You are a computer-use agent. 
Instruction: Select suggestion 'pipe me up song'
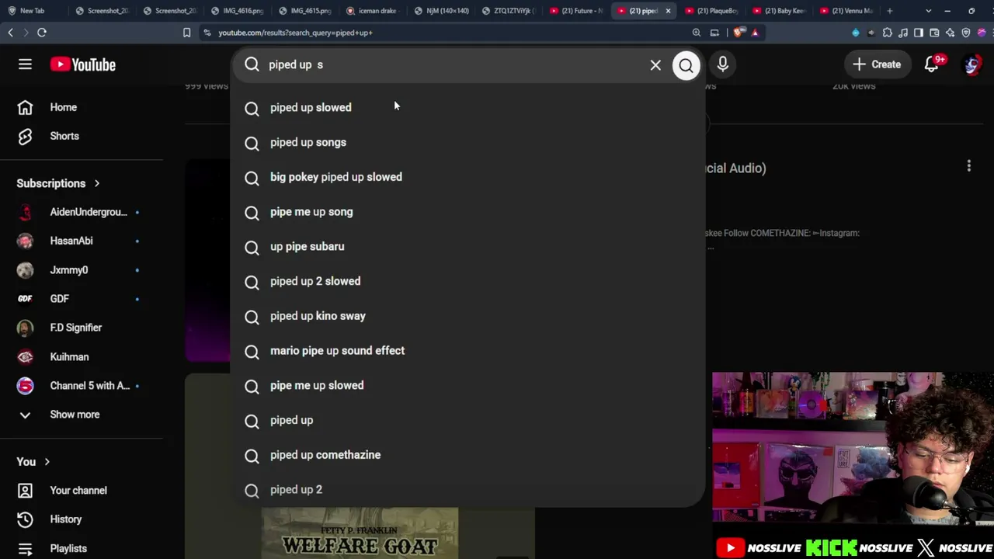[x=468, y=212]
